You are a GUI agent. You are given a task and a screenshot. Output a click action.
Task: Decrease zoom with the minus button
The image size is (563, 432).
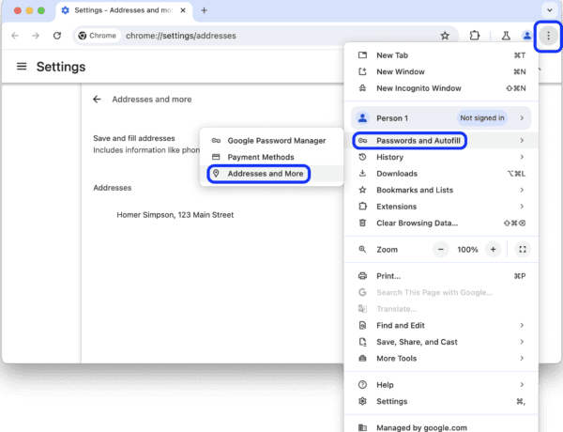(x=441, y=250)
